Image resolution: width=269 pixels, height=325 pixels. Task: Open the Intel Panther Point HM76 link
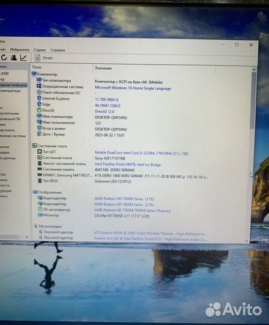pos(127,164)
